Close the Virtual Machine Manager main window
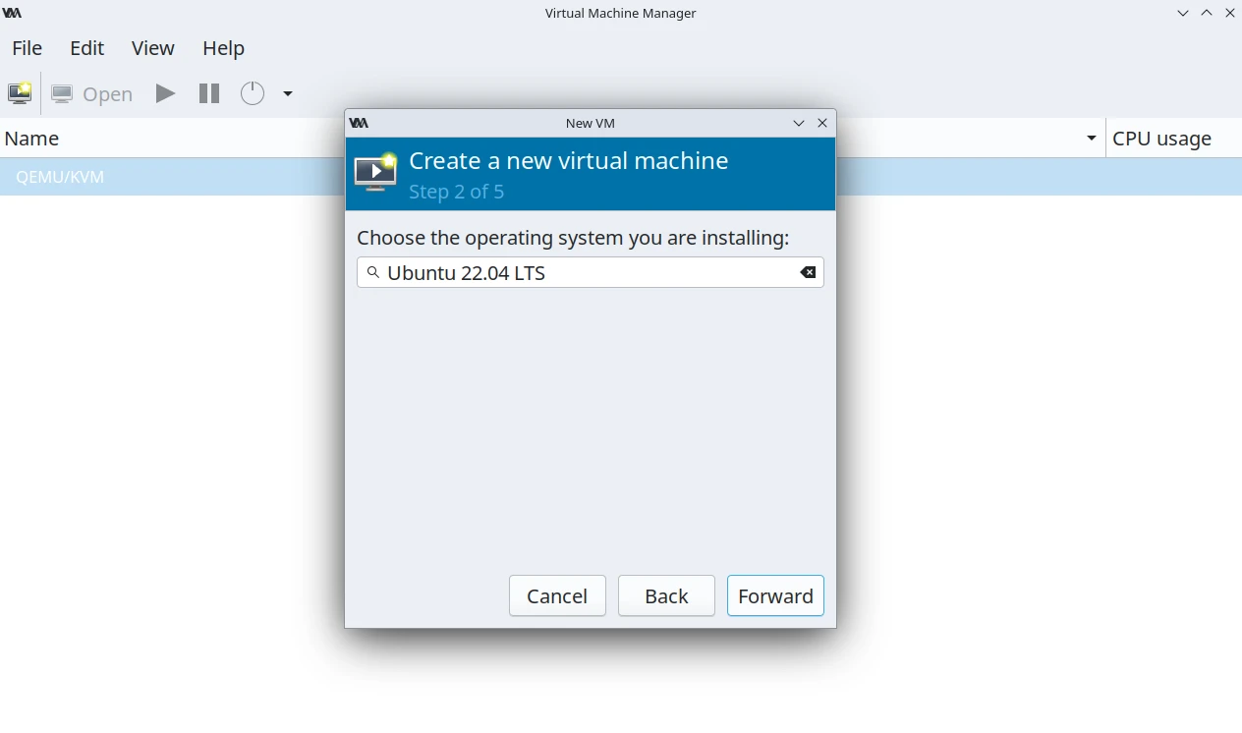This screenshot has height=733, width=1242. tap(1230, 13)
